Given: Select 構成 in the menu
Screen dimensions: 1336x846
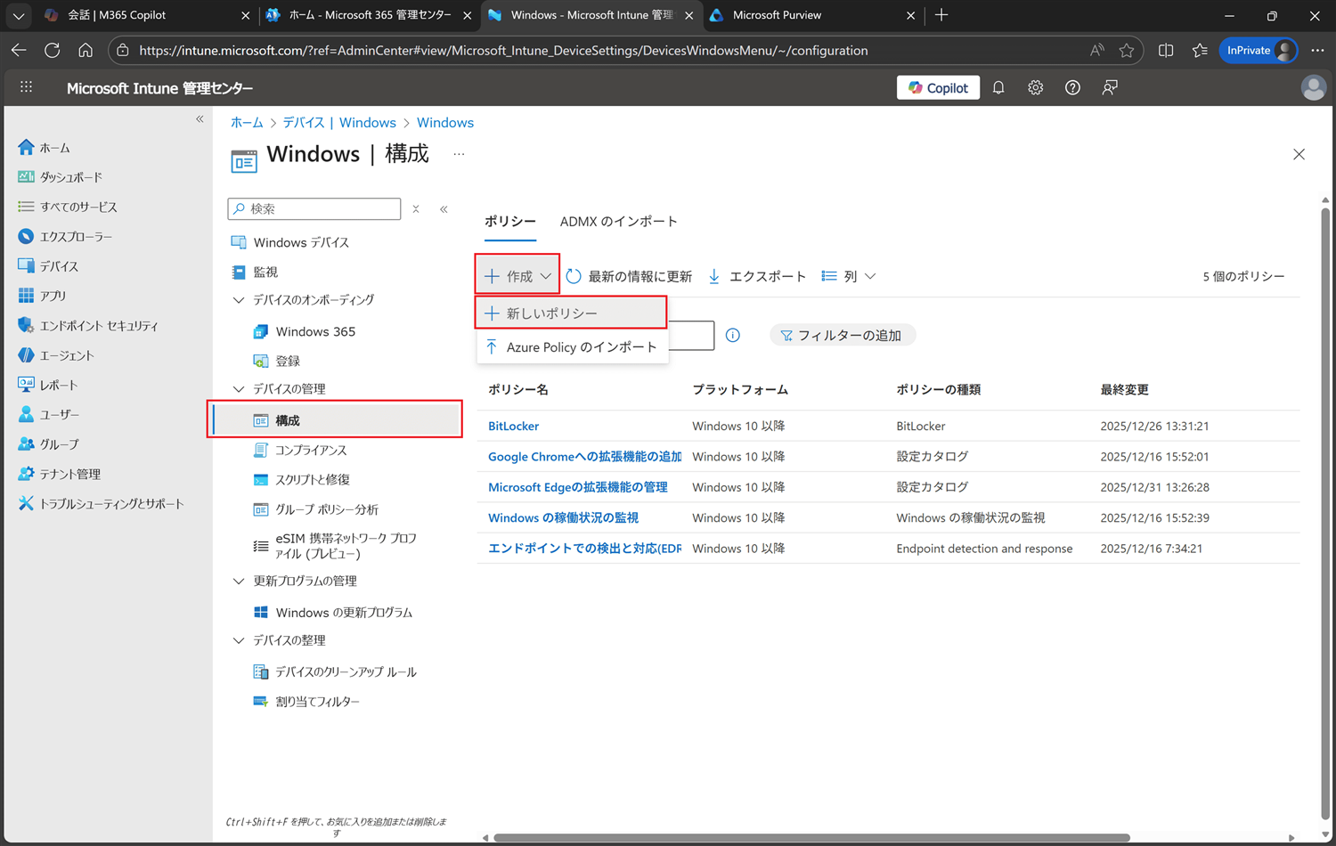Looking at the screenshot, I should tap(336, 419).
